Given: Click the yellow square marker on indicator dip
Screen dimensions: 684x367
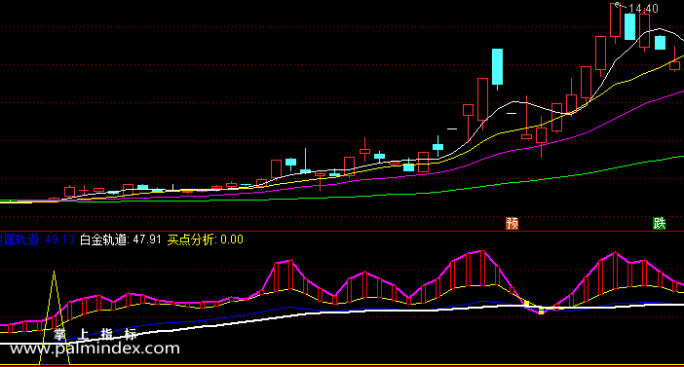Looking at the screenshot, I should pos(542,312).
